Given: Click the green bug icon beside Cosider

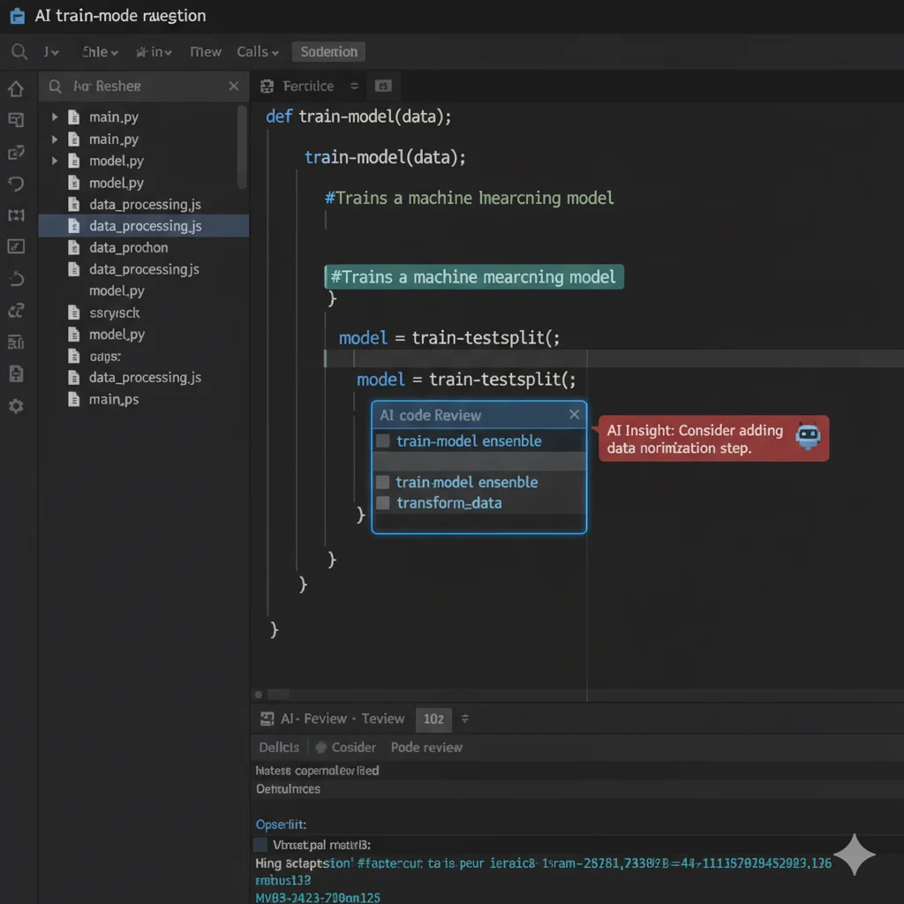Looking at the screenshot, I should [x=321, y=747].
